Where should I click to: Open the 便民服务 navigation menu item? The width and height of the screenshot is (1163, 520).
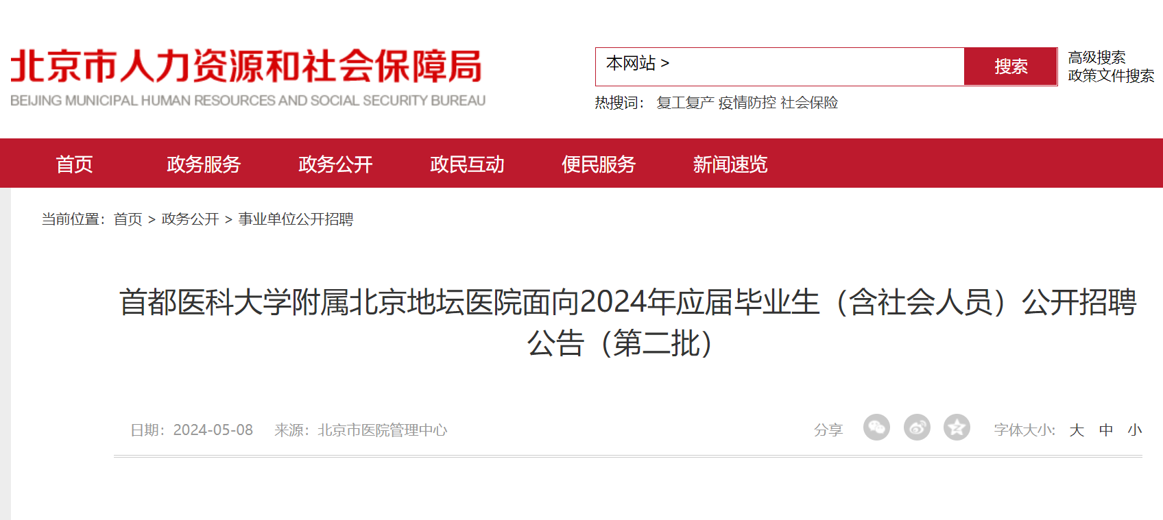pyautogui.click(x=599, y=164)
